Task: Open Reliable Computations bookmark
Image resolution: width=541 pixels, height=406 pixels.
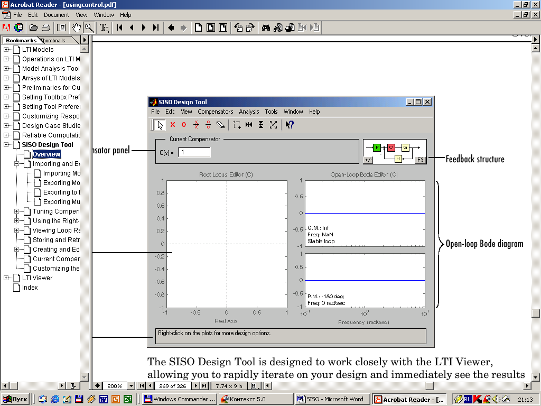Action: tap(51, 135)
